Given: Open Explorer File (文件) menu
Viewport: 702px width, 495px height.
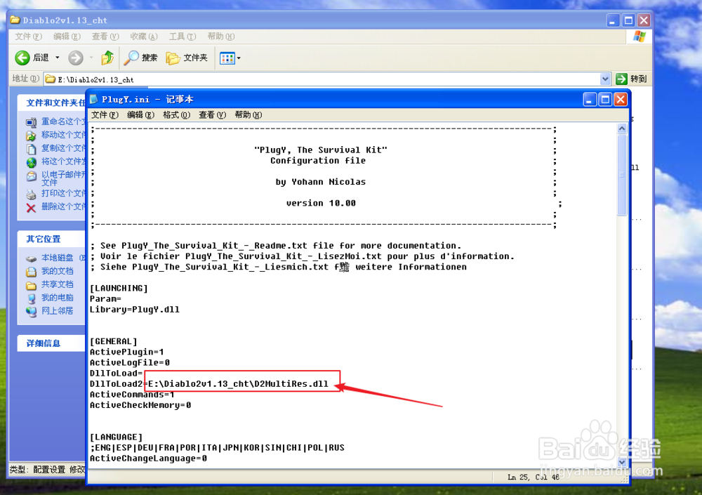Looking at the screenshot, I should point(28,37).
